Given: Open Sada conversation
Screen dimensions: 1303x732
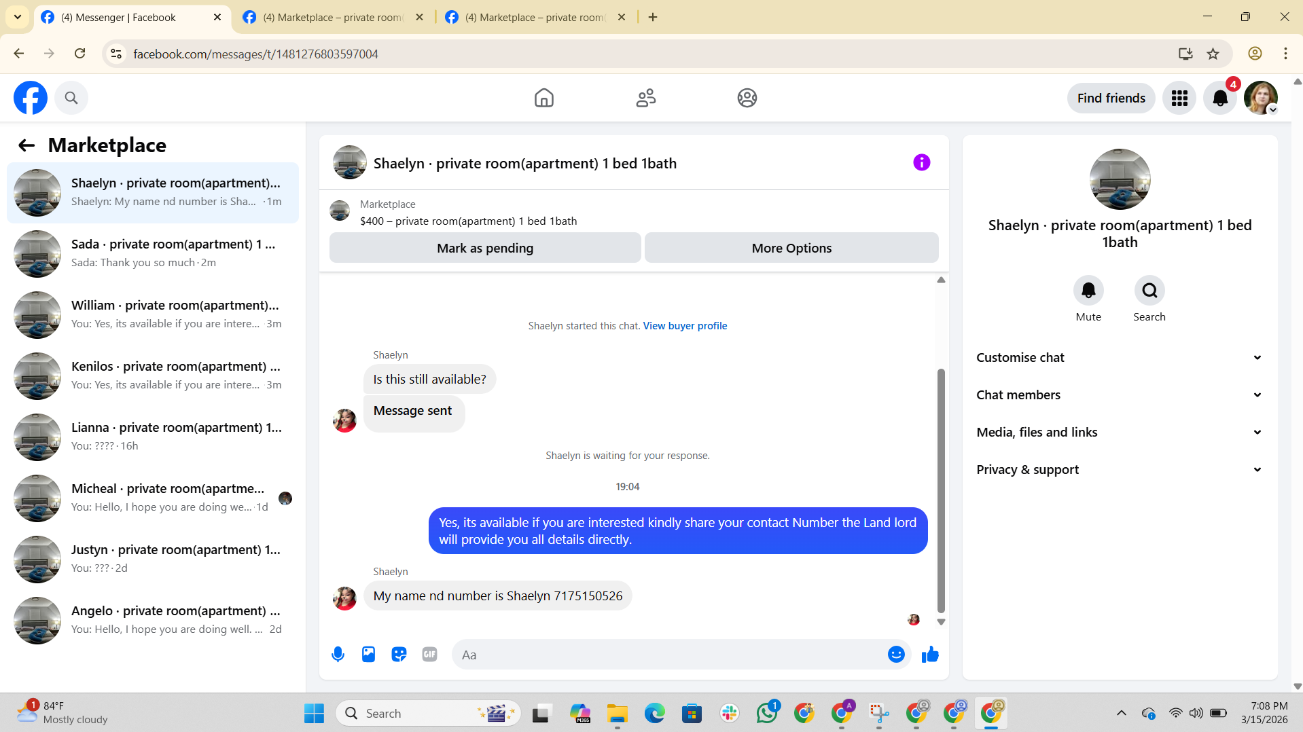Looking at the screenshot, I should (153, 253).
